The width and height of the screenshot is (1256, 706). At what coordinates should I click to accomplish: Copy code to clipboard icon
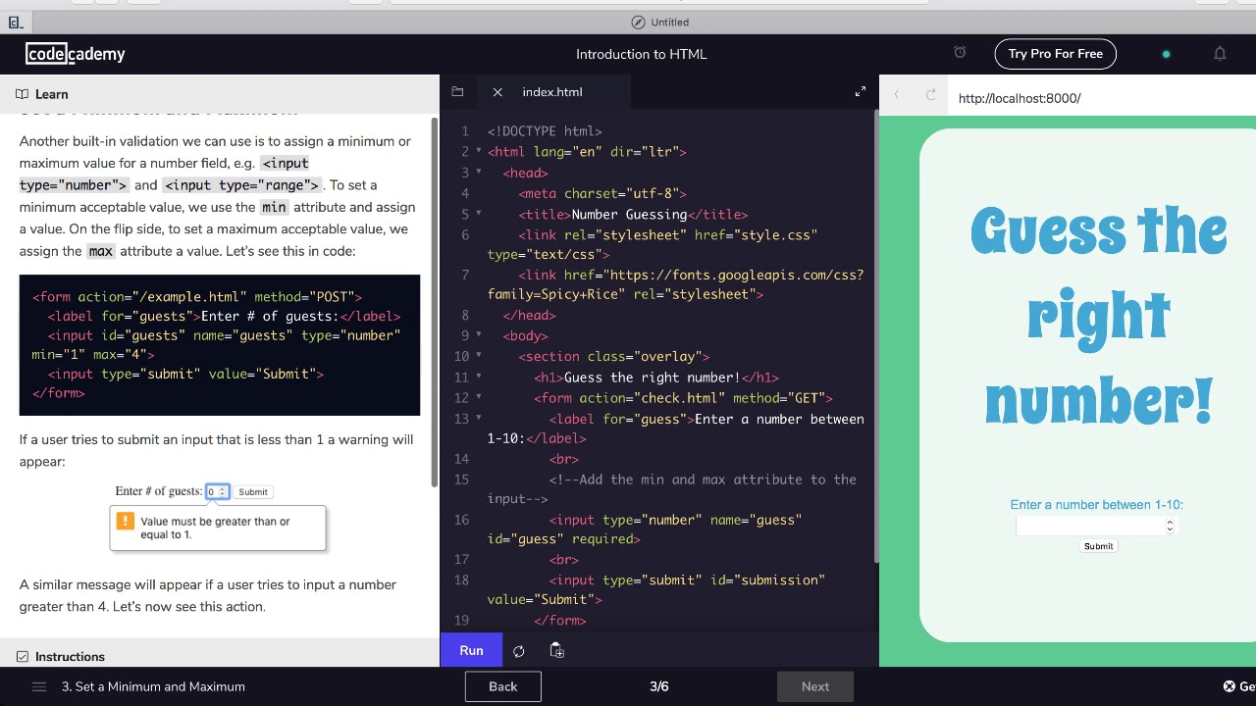(556, 651)
